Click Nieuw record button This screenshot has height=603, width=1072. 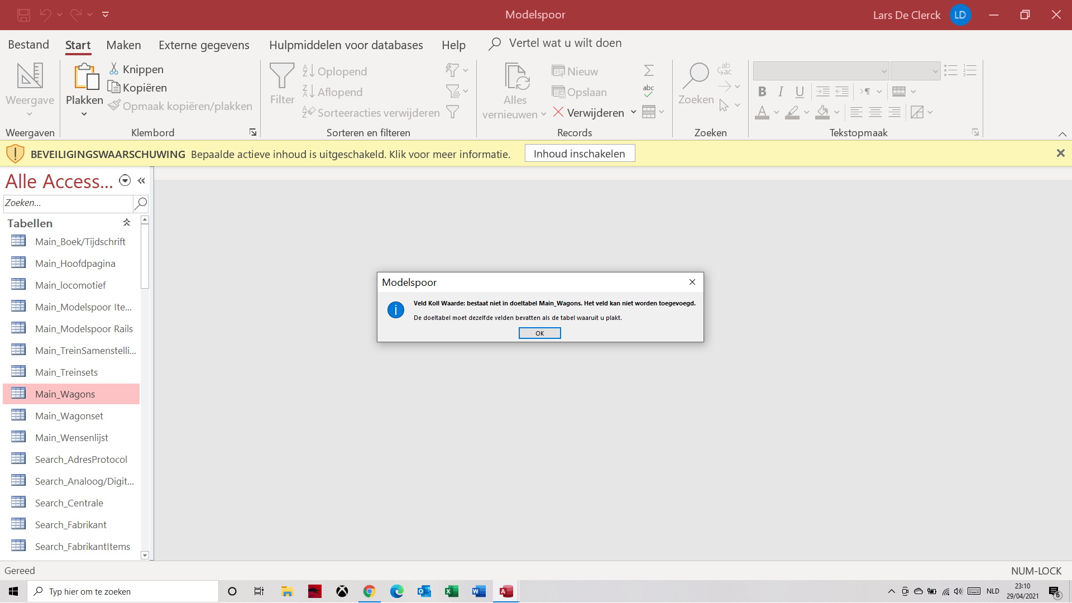[x=575, y=71]
